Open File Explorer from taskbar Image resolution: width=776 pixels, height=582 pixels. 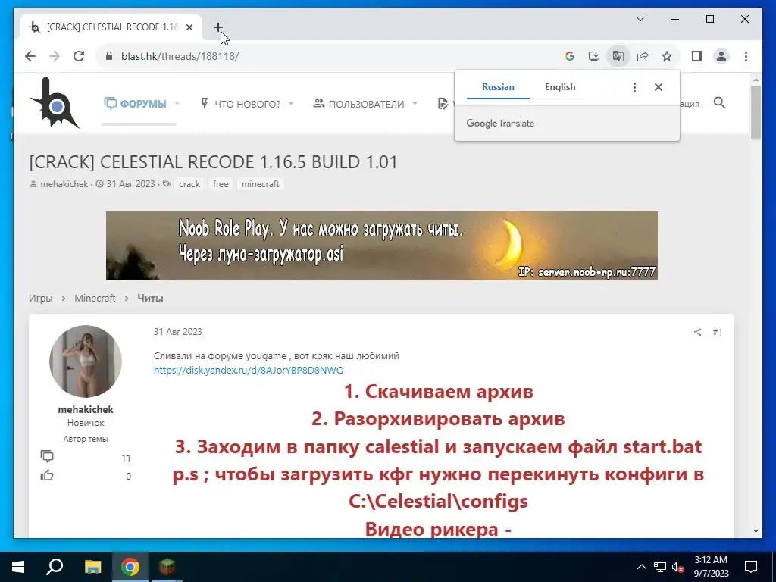pos(92,567)
